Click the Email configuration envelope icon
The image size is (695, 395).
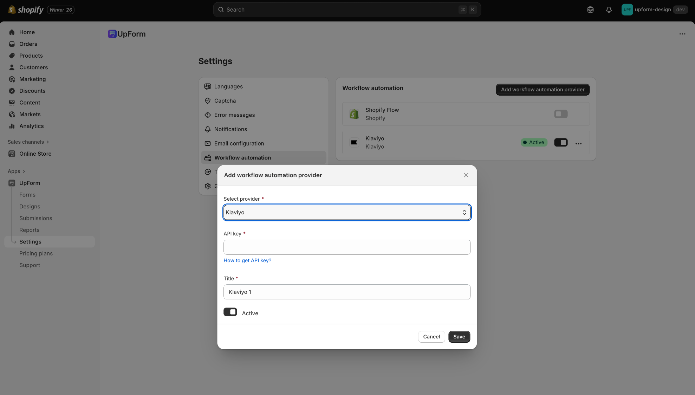(208, 143)
